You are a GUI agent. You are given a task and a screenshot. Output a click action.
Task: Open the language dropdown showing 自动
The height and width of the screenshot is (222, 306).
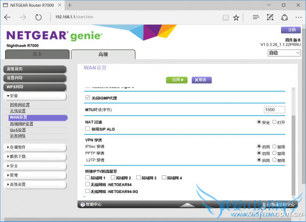[284, 53]
